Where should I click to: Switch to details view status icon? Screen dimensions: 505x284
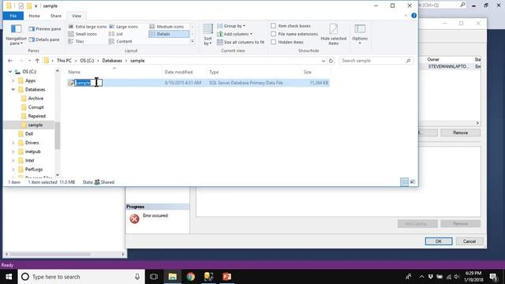(x=404, y=182)
